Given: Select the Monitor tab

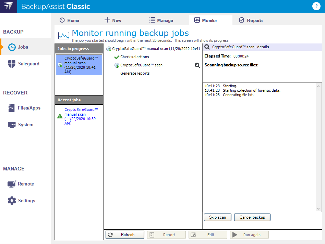Looking at the screenshot, I should click(211, 20).
